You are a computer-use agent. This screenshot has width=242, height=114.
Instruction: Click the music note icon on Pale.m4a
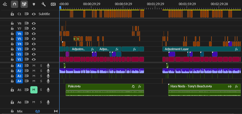(x=133, y=86)
